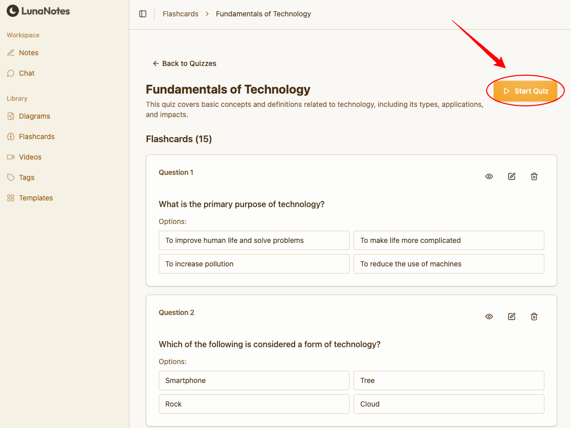The height and width of the screenshot is (428, 571).
Task: Reveal Question 1 answer with eye icon
Action: pyautogui.click(x=489, y=176)
